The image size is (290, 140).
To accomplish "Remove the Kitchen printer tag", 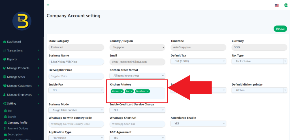I will click(x=121, y=91).
